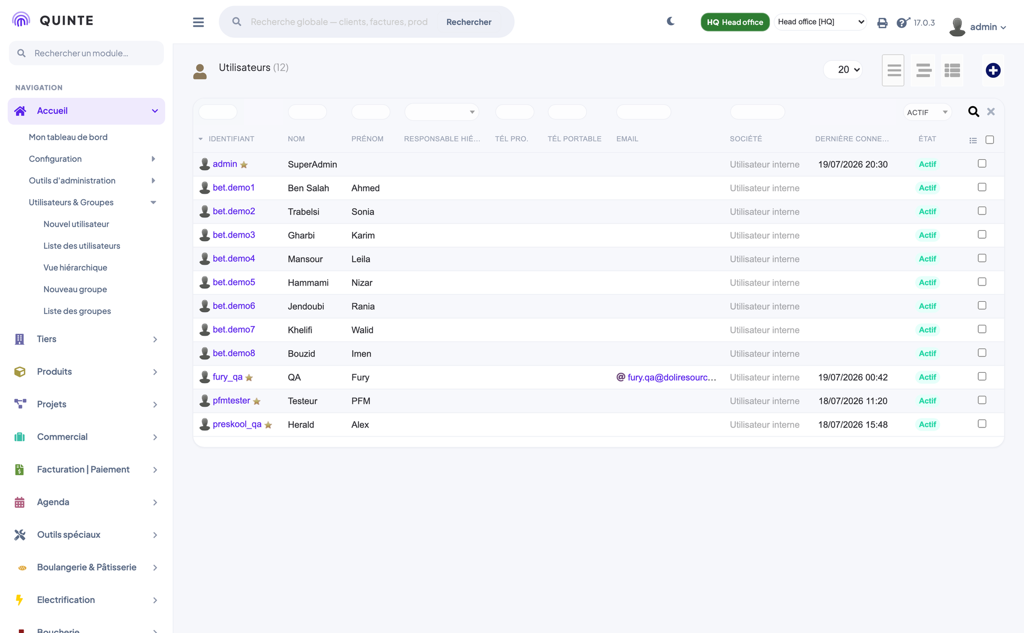
Task: Click the print page icon
Action: [x=882, y=23]
